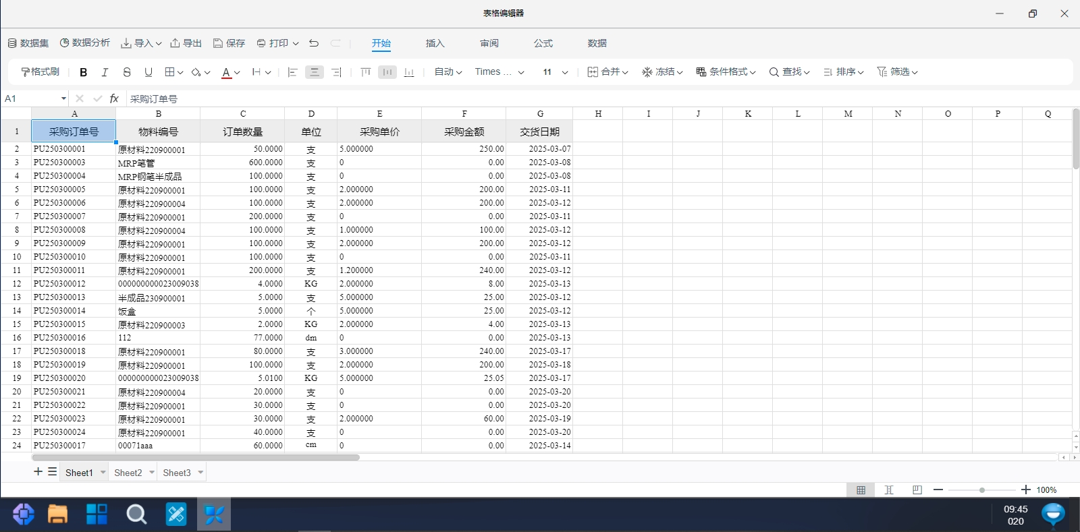Open the 数据分析 data analysis tool
This screenshot has height=532, width=1080.
[84, 43]
